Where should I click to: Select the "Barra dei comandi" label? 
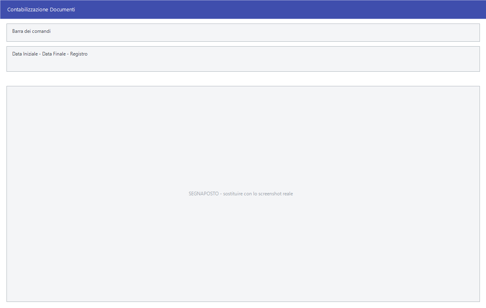click(32, 31)
